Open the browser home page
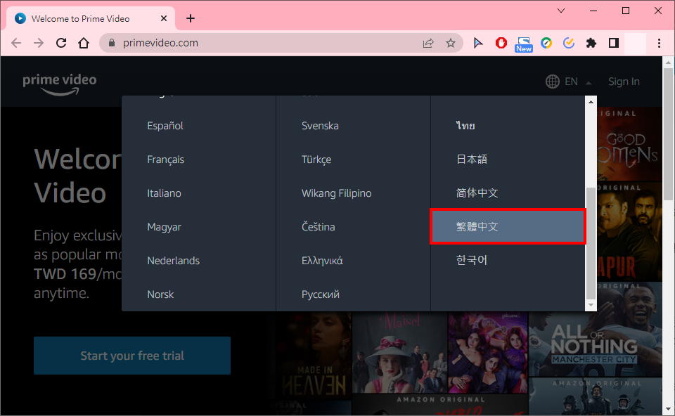675x416 pixels. pos(84,43)
